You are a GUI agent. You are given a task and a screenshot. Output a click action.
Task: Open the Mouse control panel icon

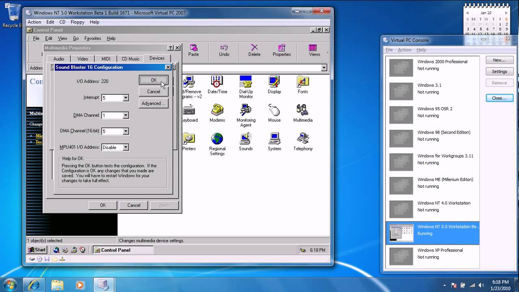click(274, 113)
